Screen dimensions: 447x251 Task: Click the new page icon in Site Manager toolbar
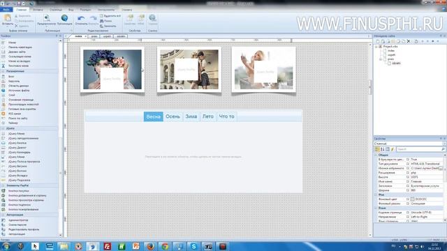pos(378,41)
